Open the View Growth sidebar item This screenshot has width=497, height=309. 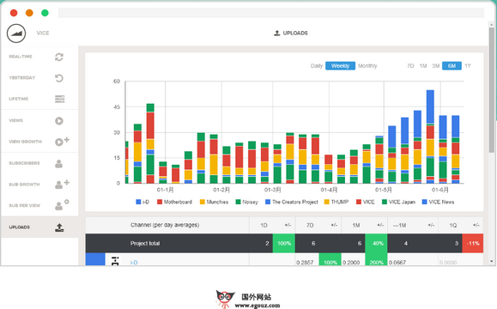(x=39, y=142)
